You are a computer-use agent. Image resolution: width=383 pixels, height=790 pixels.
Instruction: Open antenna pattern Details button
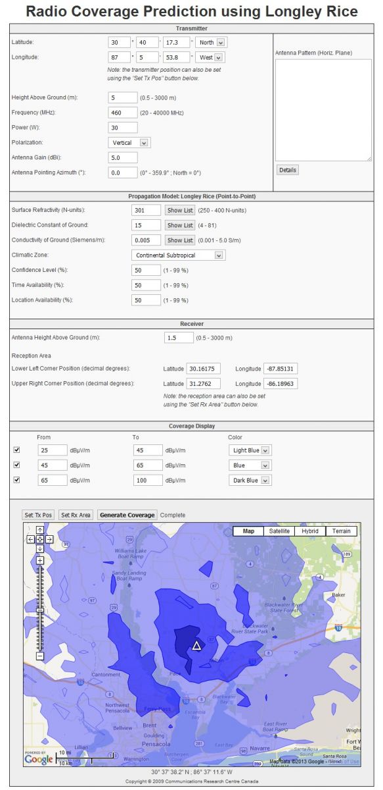(288, 170)
